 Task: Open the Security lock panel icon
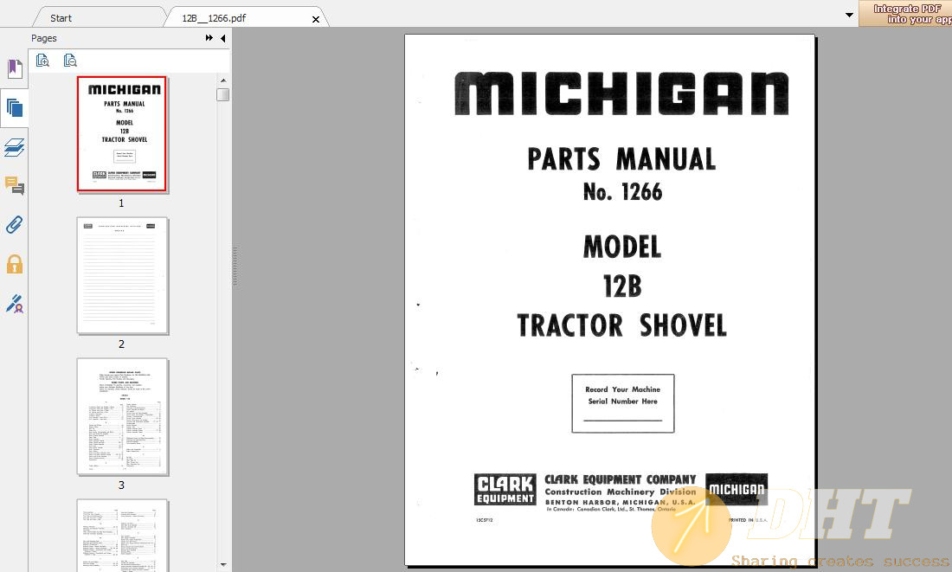coord(15,264)
